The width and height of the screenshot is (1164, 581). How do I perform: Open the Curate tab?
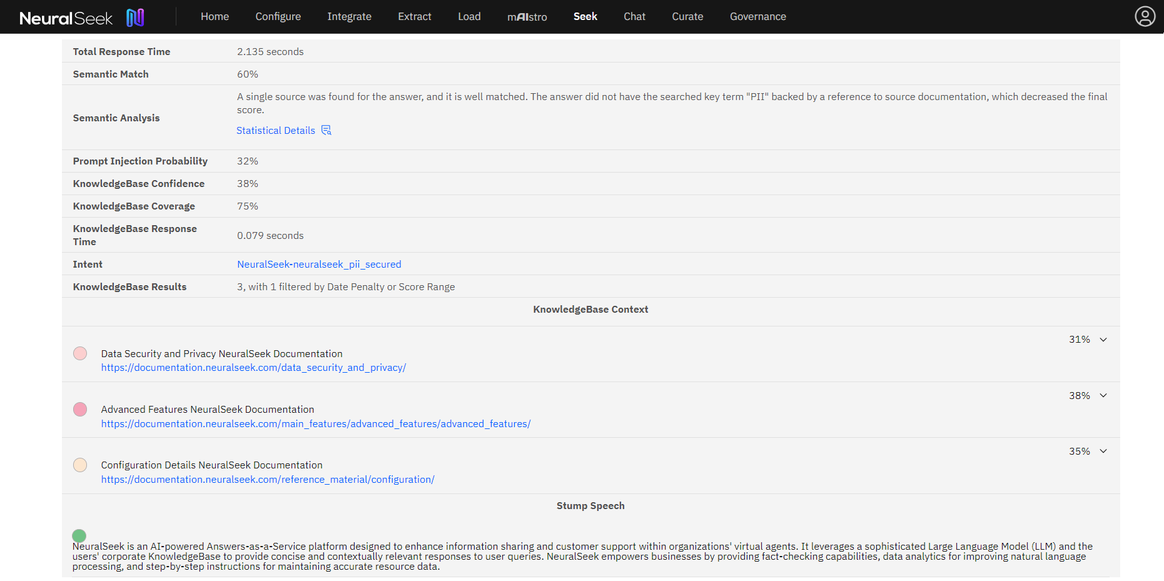coord(687,16)
